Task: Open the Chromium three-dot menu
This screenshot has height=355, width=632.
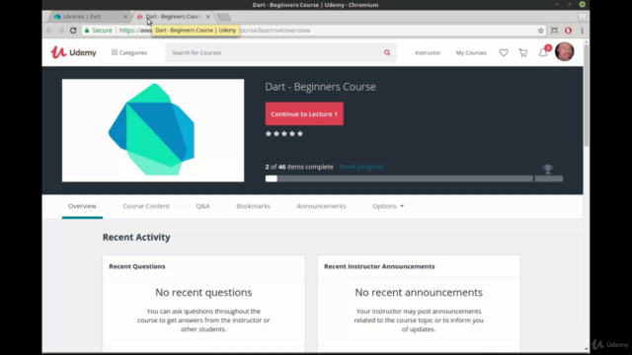Action: pyautogui.click(x=582, y=31)
